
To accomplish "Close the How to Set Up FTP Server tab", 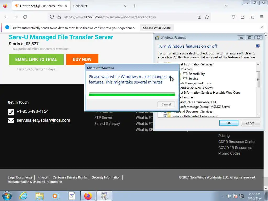I will click(66, 6).
